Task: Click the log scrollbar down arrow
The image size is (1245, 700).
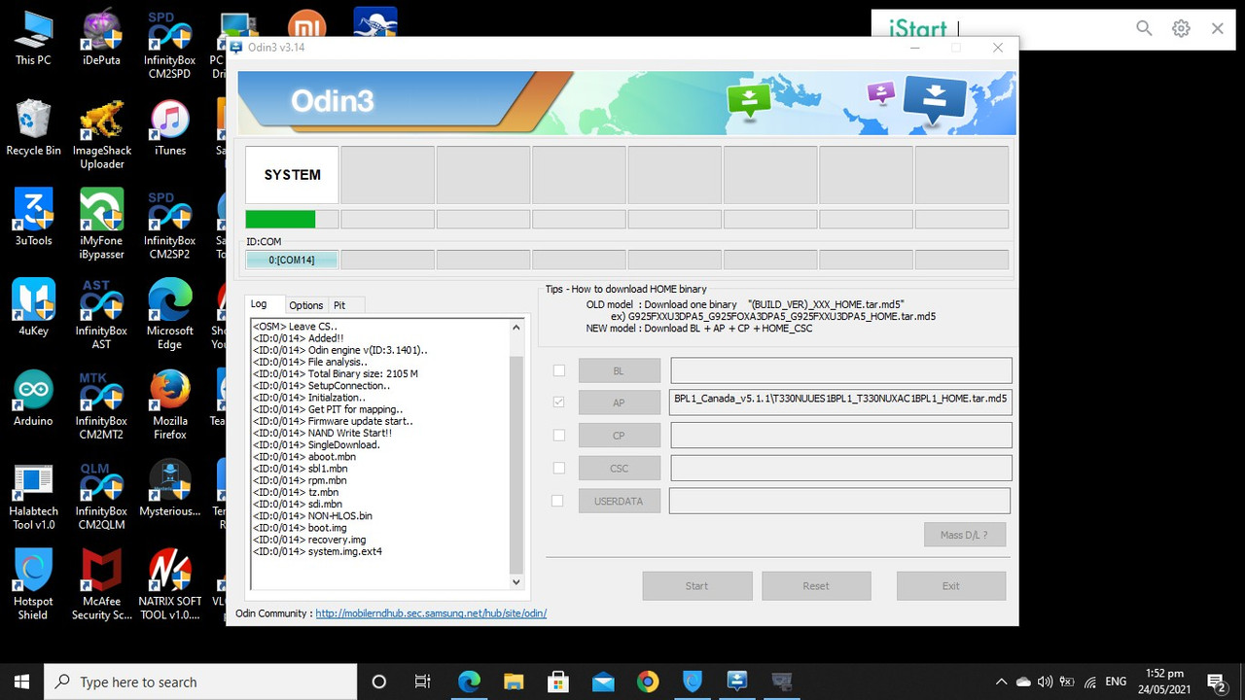Action: click(516, 581)
